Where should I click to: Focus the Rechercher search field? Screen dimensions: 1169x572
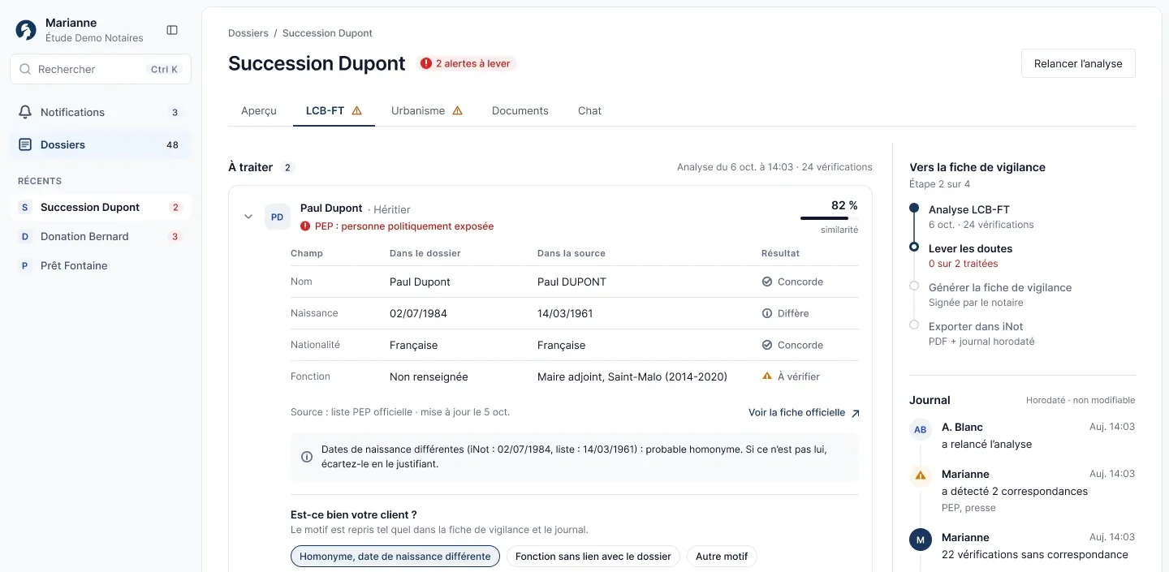pyautogui.click(x=101, y=70)
